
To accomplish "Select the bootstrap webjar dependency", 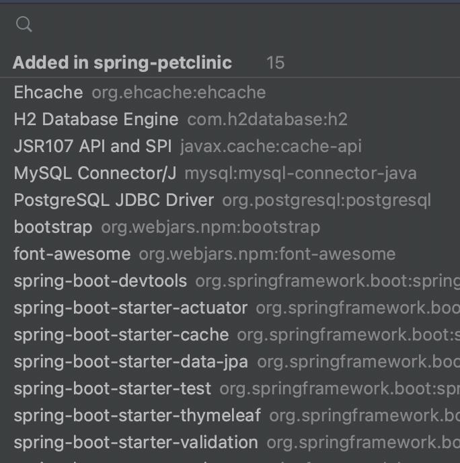I will [53, 227].
